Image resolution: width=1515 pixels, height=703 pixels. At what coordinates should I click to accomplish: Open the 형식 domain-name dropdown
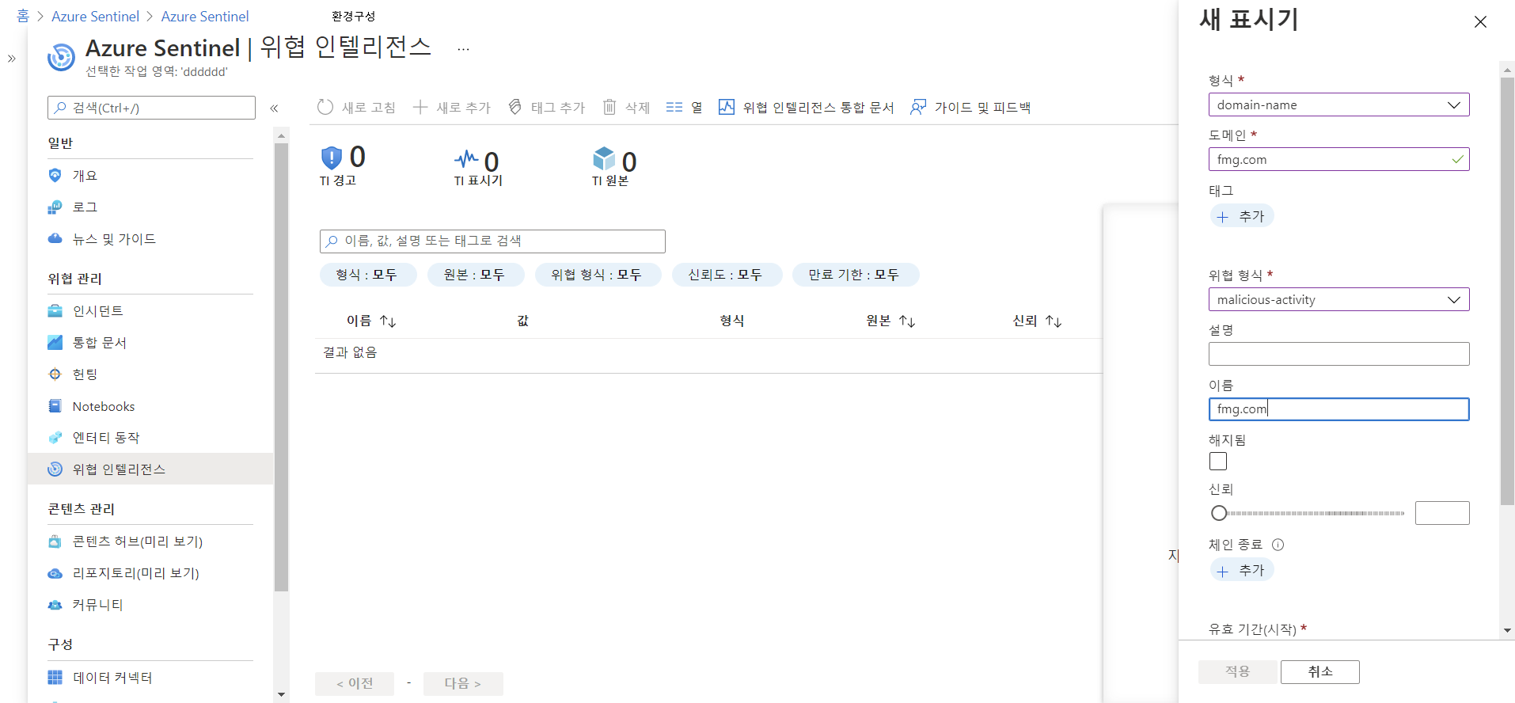1338,104
